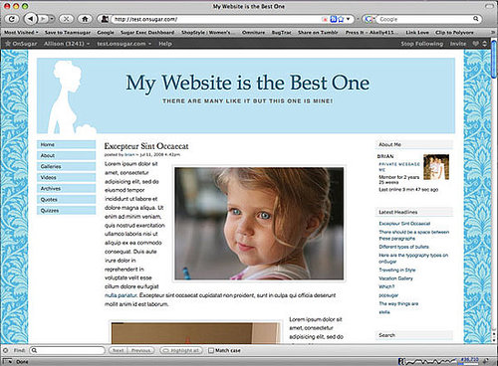Close the find bar with the X icon
Image resolution: width=498 pixels, height=366 pixels.
click(5, 350)
